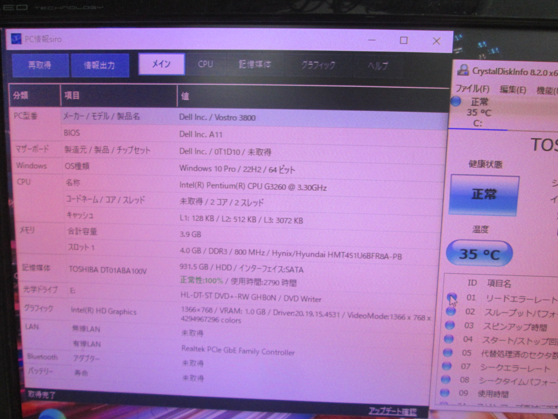Click the PC情報siro app icon in title bar
The width and height of the screenshot is (558, 419).
coord(16,38)
